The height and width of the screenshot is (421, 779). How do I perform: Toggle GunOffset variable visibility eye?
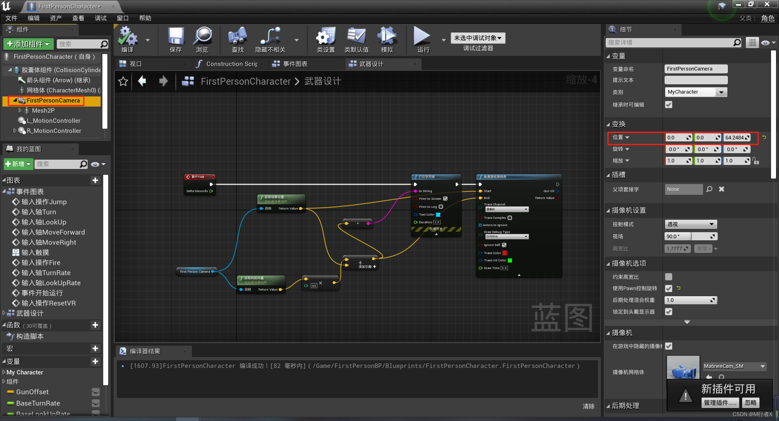coord(96,392)
